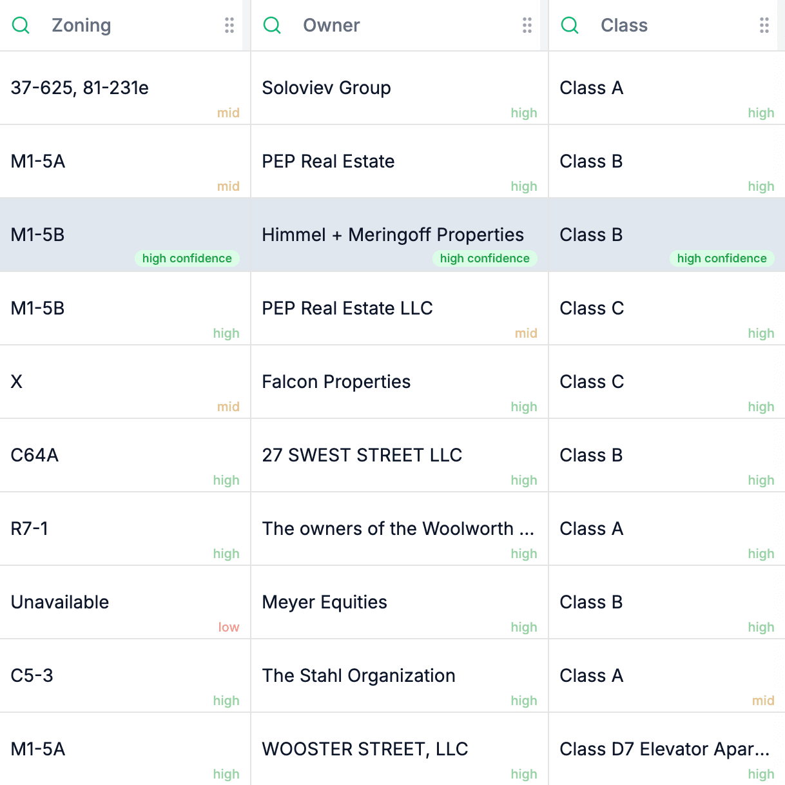Click the drag handle icon on the Class column
The image size is (785, 785).
pos(764,25)
